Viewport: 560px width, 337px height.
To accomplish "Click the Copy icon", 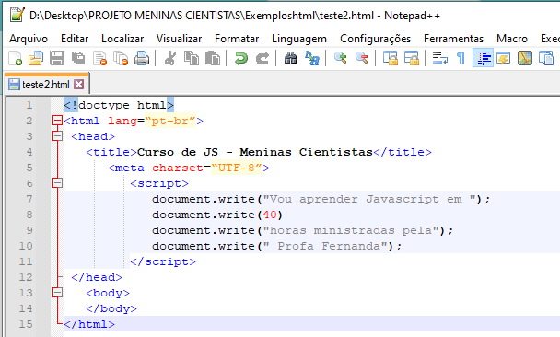I will pos(192,58).
